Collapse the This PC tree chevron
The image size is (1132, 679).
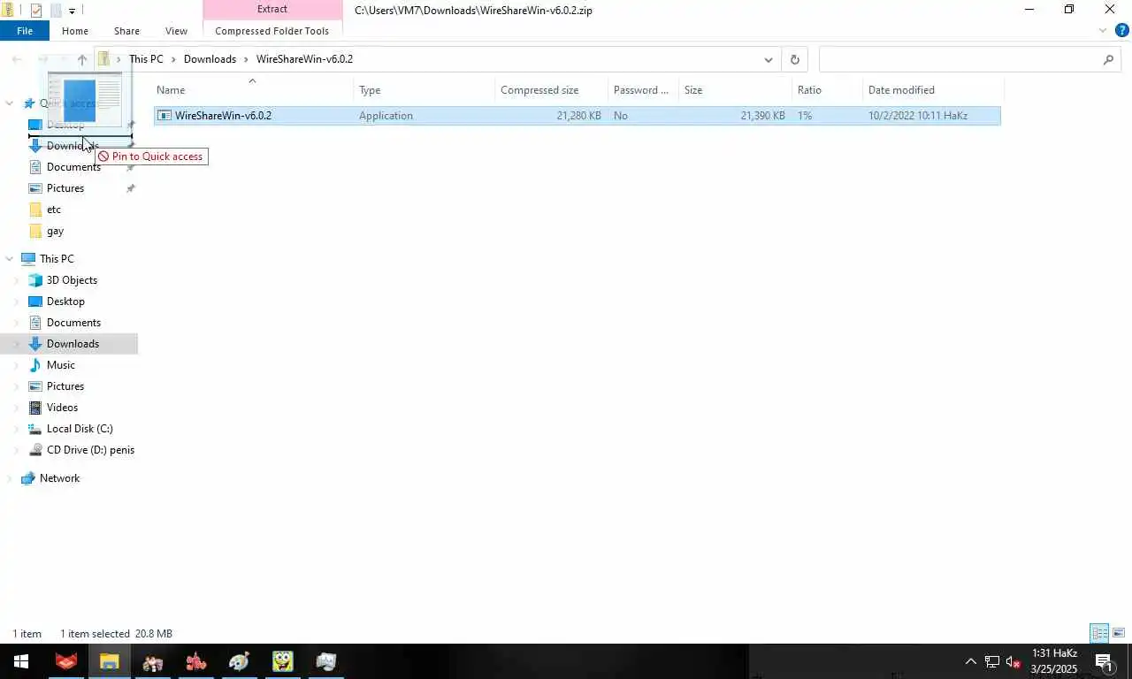tap(10, 259)
